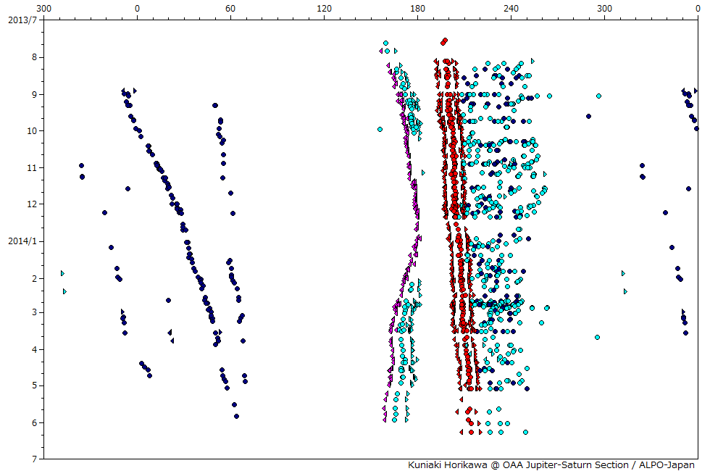Select the 2014/1 date label on left axis
The width and height of the screenshot is (710, 471).
[22, 241]
